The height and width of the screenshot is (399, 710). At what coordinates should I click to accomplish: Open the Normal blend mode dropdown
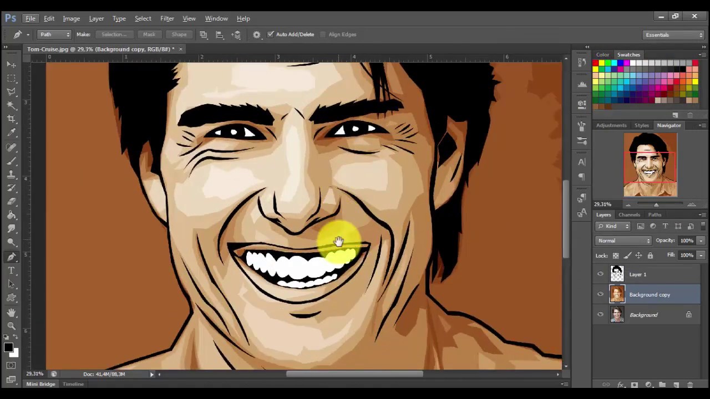[x=624, y=241]
